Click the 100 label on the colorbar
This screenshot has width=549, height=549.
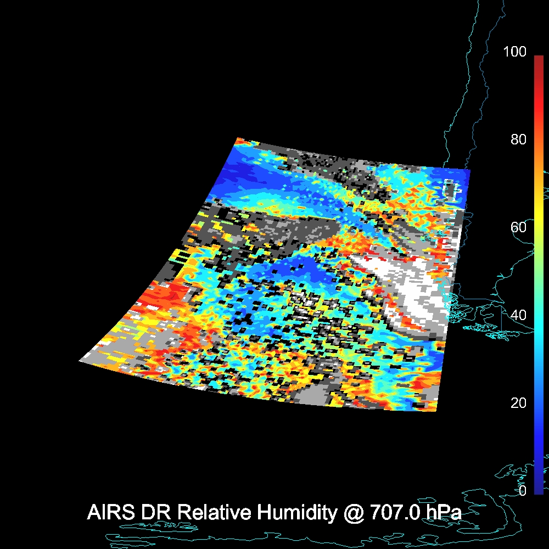tap(514, 52)
